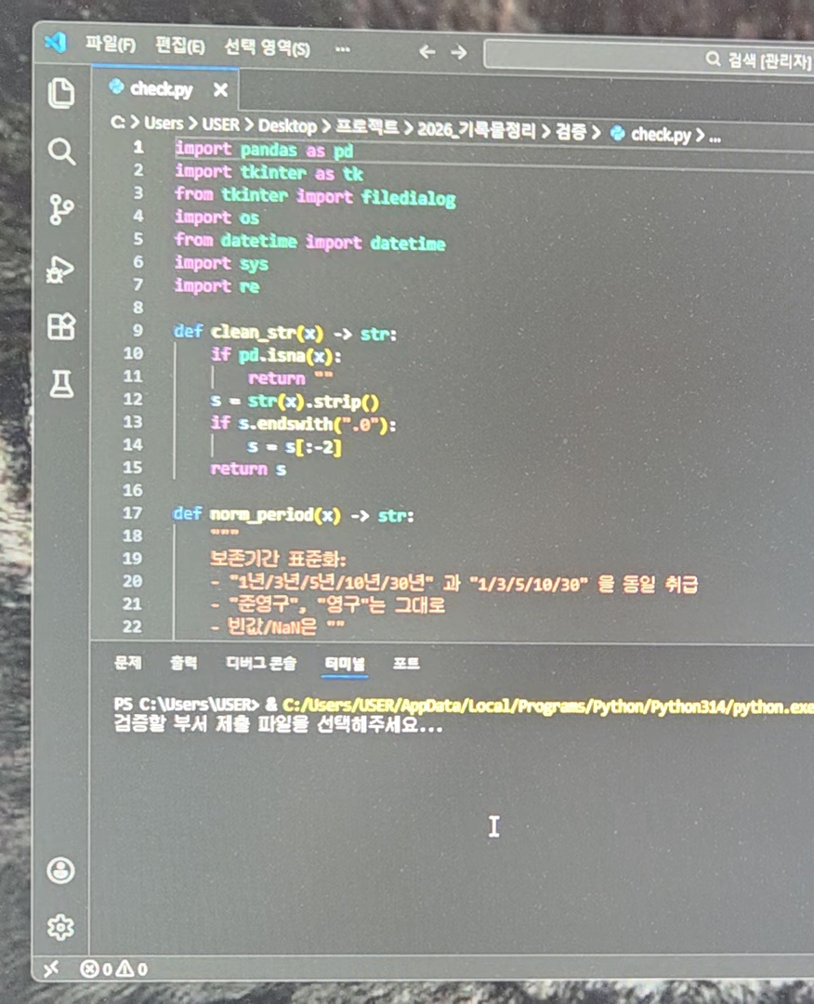The image size is (814, 1004).
Task: Click the 's = str(x).strip()' line
Action: point(295,402)
